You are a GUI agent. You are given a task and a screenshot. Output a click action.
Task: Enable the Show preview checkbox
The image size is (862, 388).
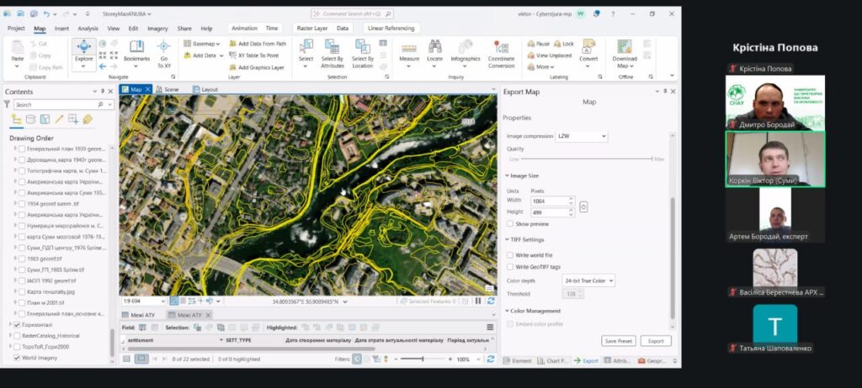(510, 224)
